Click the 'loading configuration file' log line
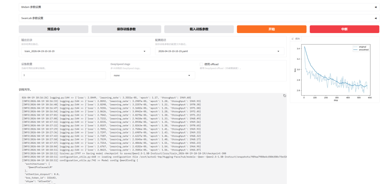Viewport: 391px width, 184px height. coord(154,157)
